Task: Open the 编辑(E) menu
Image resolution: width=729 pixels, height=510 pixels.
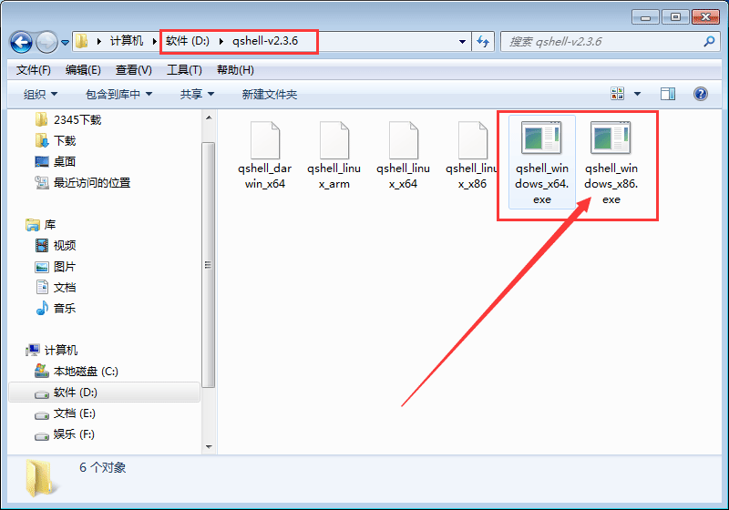Action: pyautogui.click(x=83, y=70)
